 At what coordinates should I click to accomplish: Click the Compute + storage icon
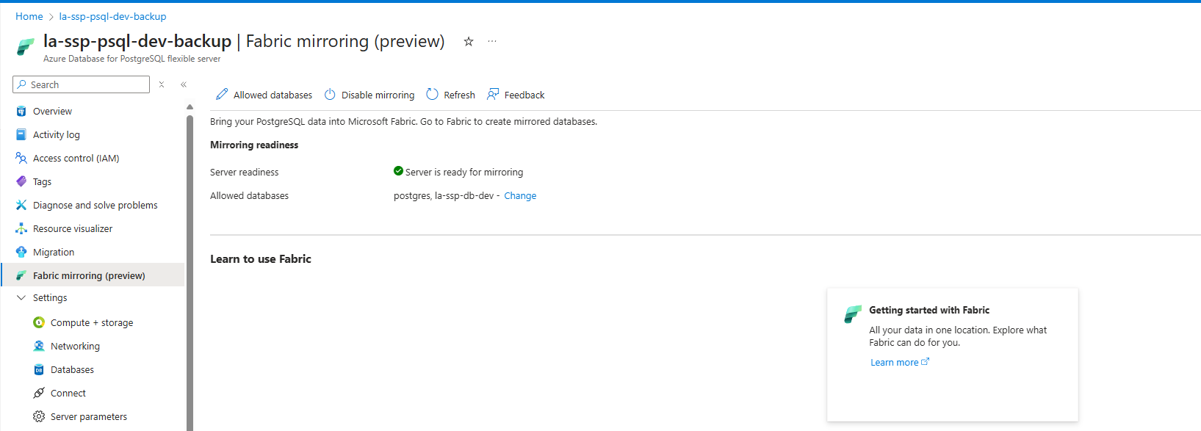tap(39, 323)
